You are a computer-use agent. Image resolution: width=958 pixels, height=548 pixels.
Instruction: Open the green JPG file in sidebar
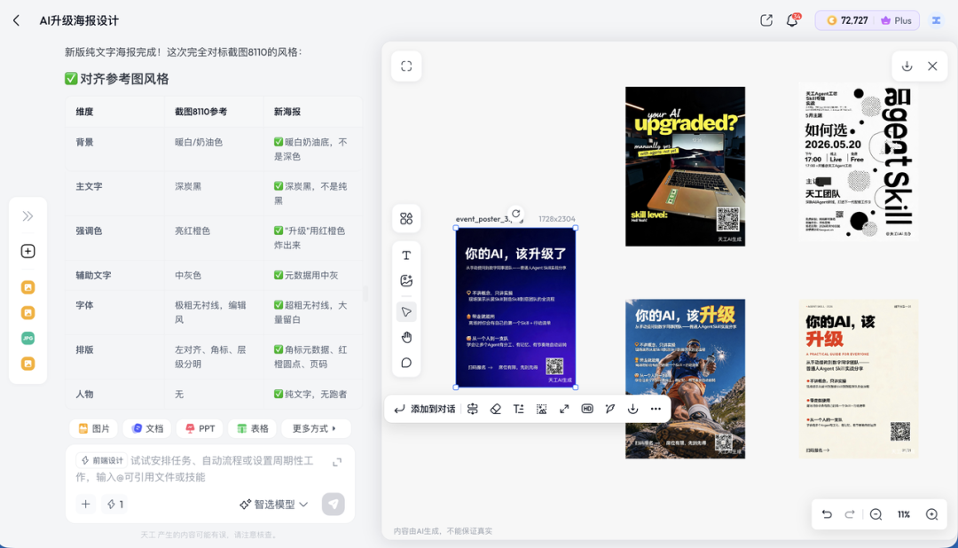28,338
